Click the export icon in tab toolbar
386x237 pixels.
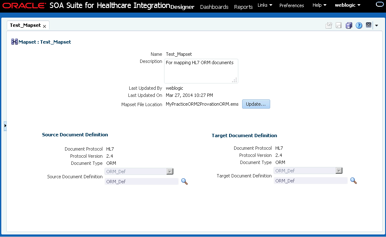(x=329, y=25)
